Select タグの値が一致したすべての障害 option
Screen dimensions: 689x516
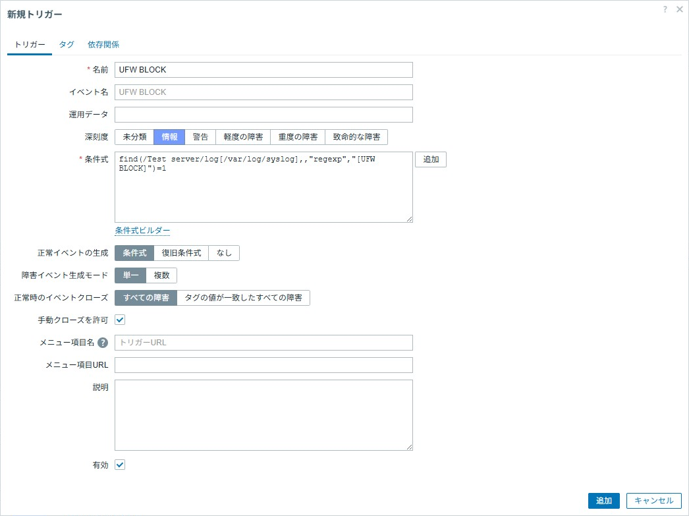point(244,298)
